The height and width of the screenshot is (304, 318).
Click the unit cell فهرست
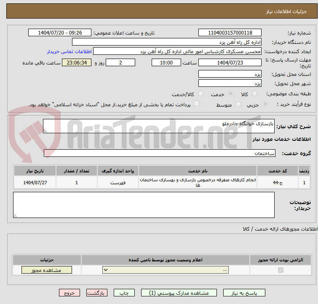point(118,183)
